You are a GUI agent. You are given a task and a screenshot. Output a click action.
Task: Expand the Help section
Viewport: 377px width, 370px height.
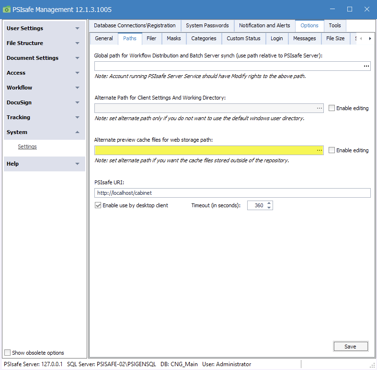click(45, 164)
